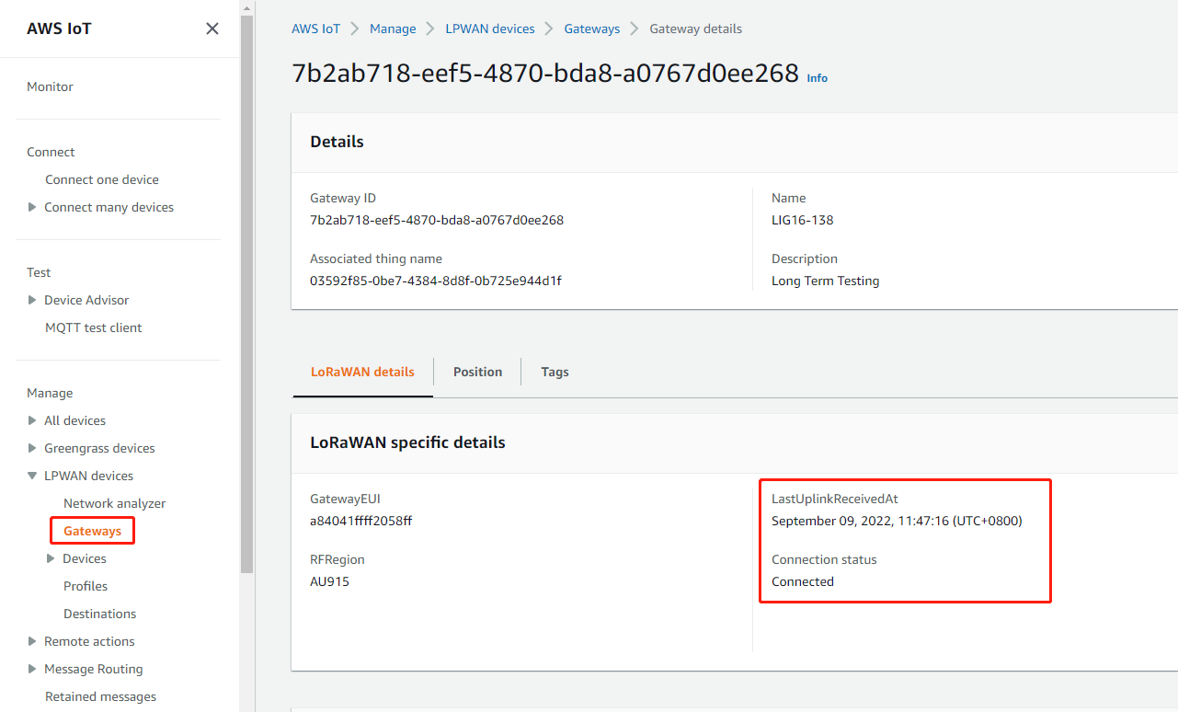Click the Manage breadcrumb link

pos(393,29)
